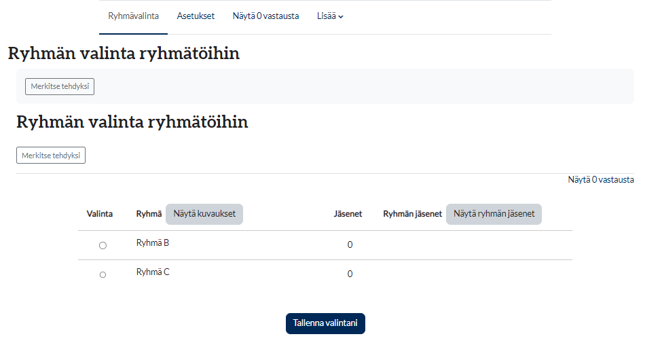Click the Ryhmä C group name
This screenshot has width=662, height=345.
[x=153, y=272]
